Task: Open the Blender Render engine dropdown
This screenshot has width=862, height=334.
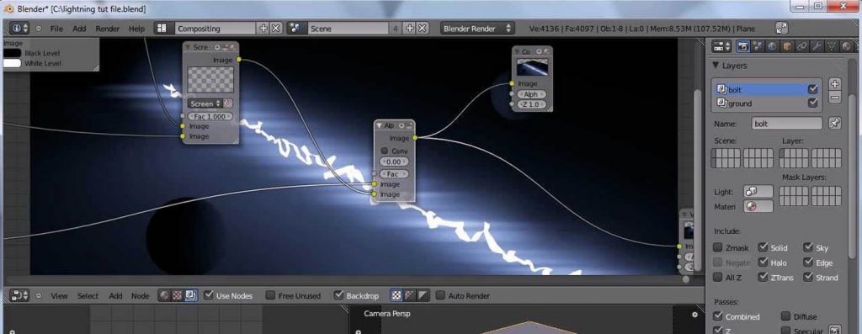Action: tap(477, 28)
